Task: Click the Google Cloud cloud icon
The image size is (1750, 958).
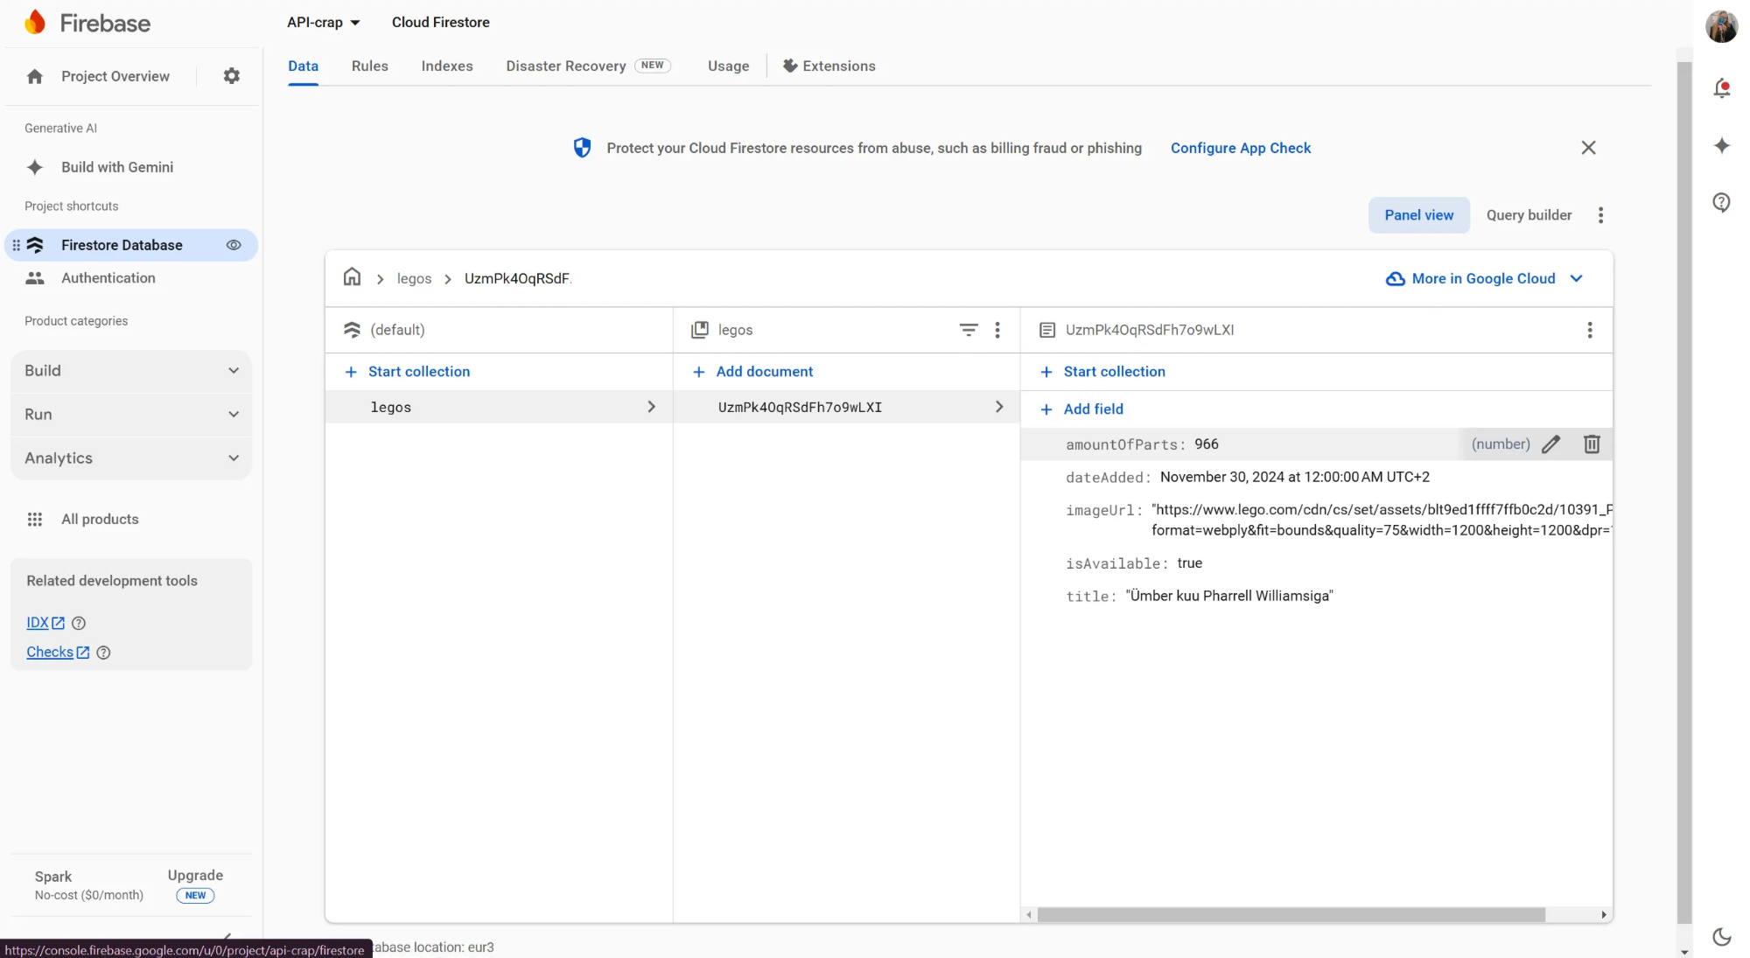Action: (1395, 278)
